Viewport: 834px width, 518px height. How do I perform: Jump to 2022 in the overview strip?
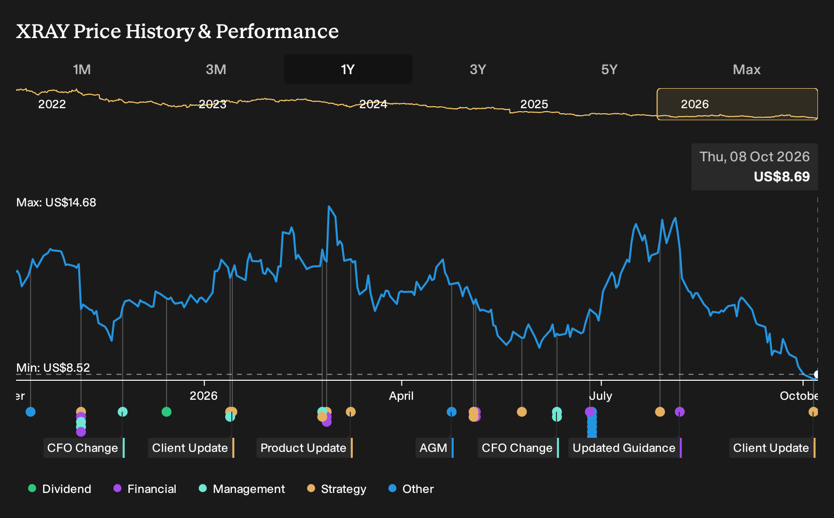52,104
